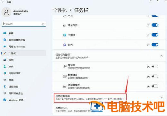Viewport: 167px width, 116px height.
Task: Click the 聊天 chat bubble icon
Action: point(65,45)
